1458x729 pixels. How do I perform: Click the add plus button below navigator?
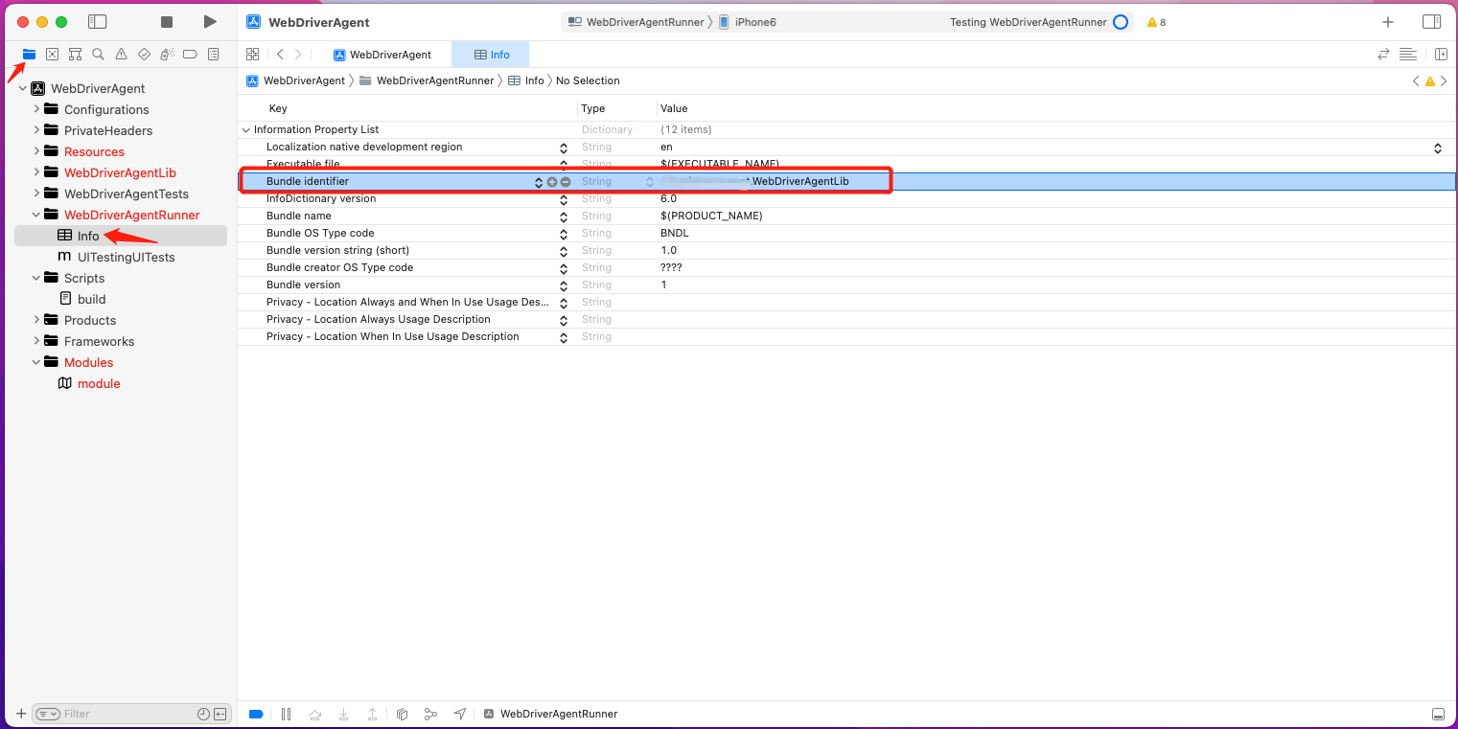(x=21, y=714)
